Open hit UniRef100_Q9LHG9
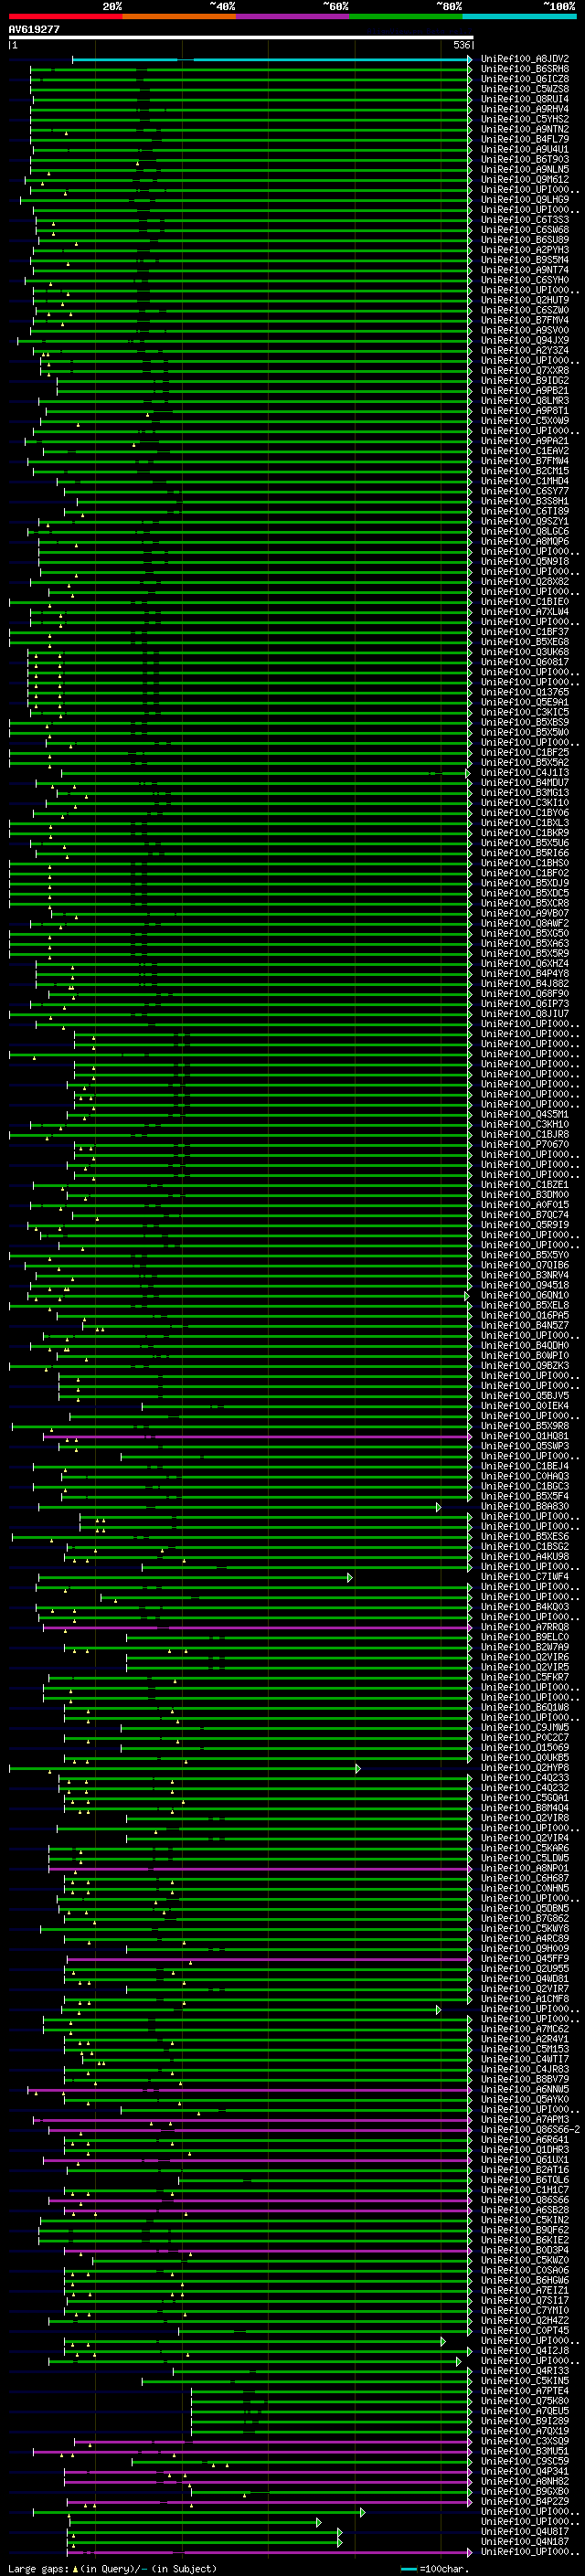The image size is (585, 2576). coord(525,200)
